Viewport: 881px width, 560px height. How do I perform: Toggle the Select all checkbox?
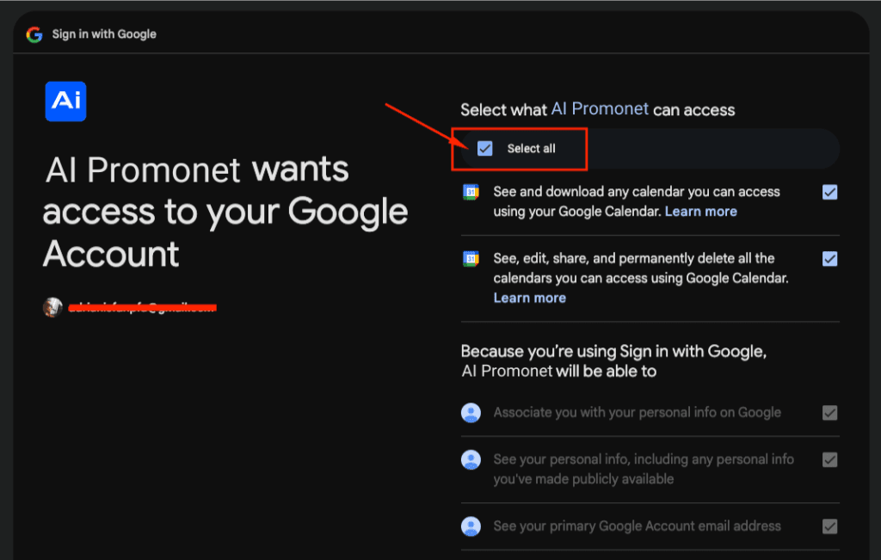pos(484,148)
